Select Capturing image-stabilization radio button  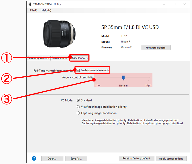[x=78, y=113]
